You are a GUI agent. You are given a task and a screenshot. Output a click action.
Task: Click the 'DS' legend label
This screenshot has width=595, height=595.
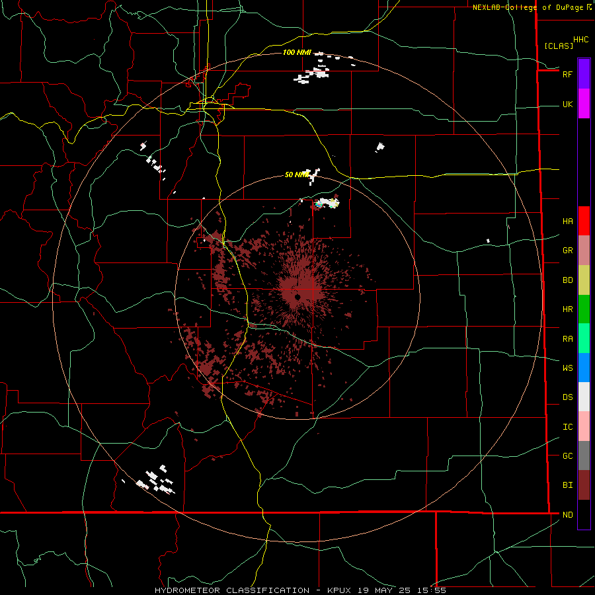click(567, 397)
